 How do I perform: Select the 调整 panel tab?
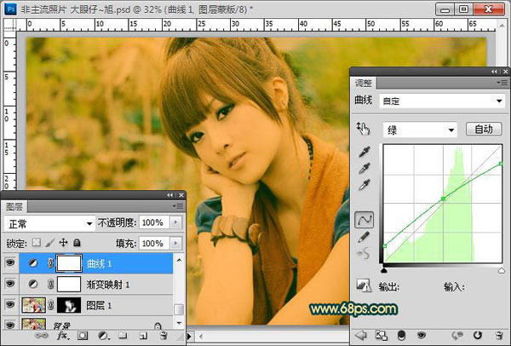[x=364, y=84]
